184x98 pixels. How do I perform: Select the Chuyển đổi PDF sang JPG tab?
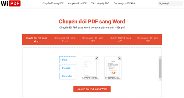120,40
